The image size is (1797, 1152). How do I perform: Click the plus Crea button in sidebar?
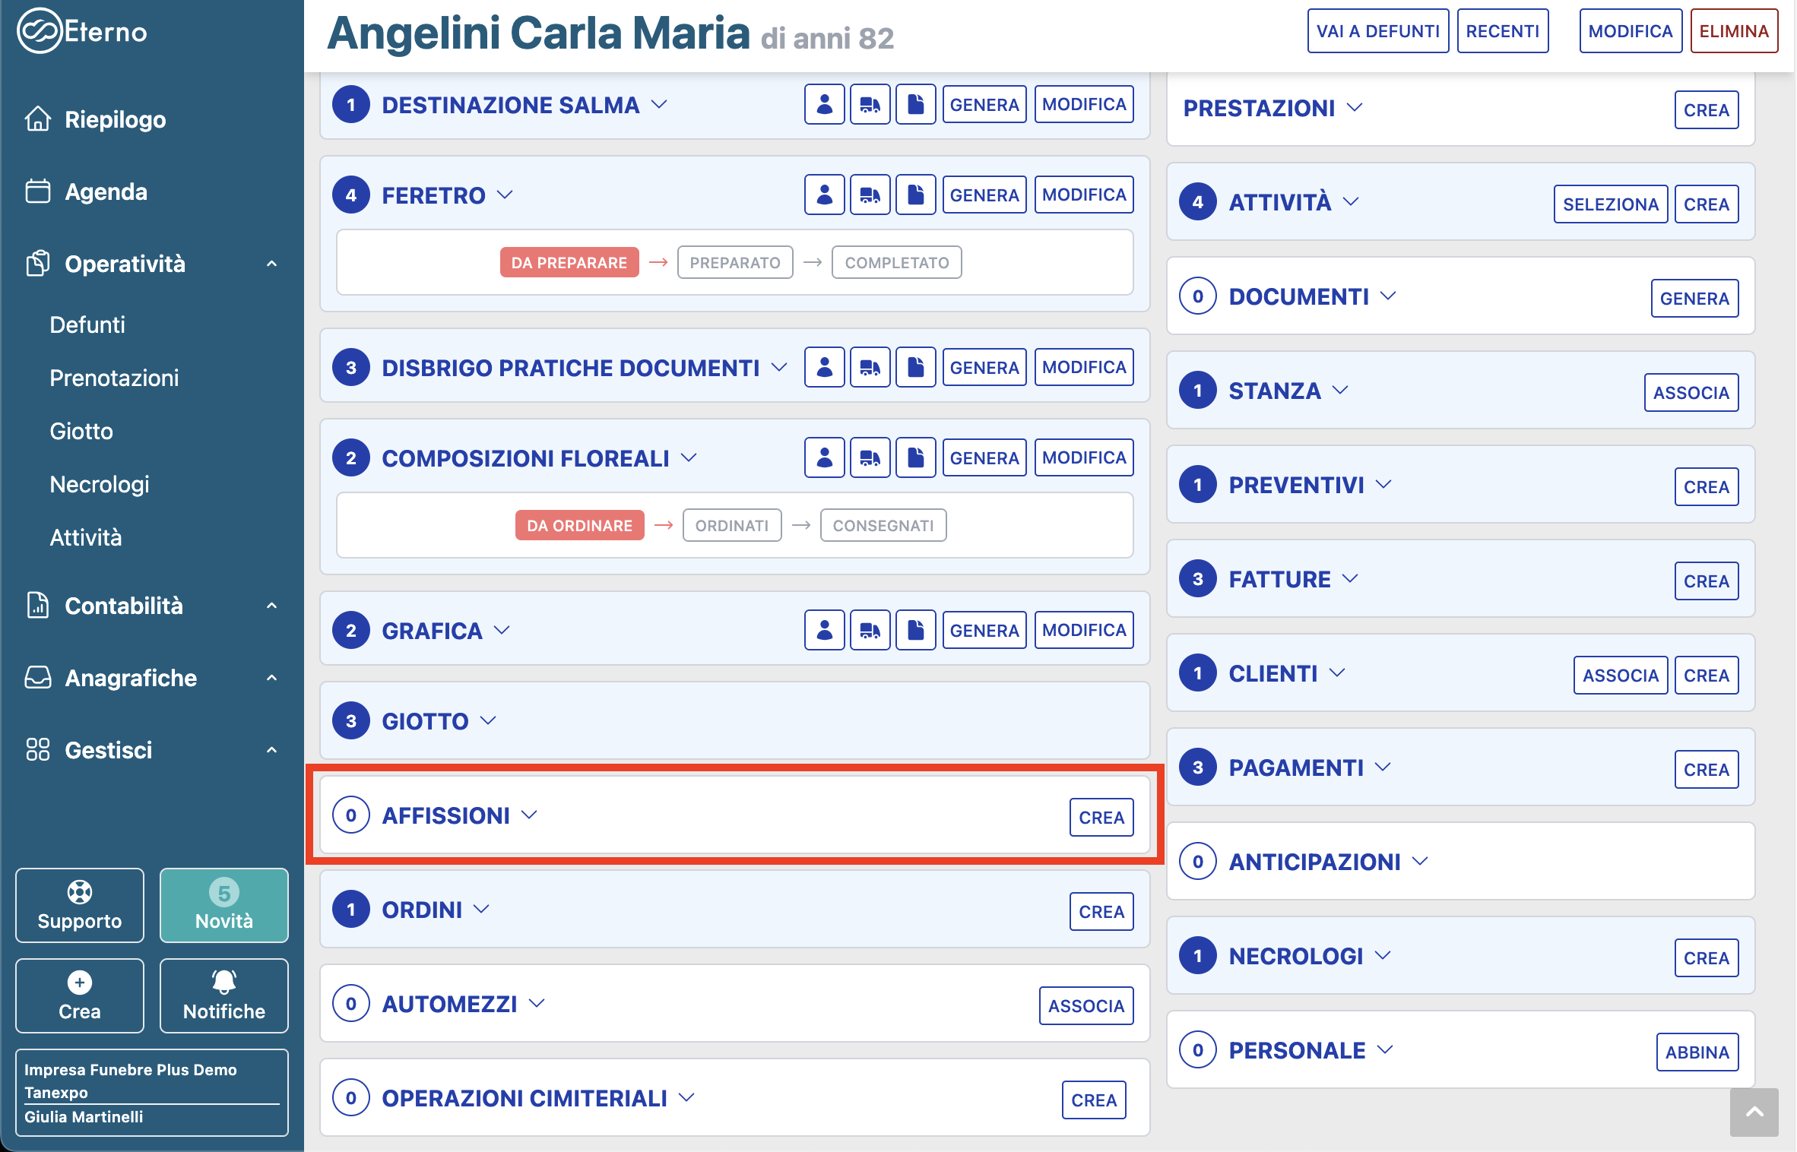click(x=80, y=995)
